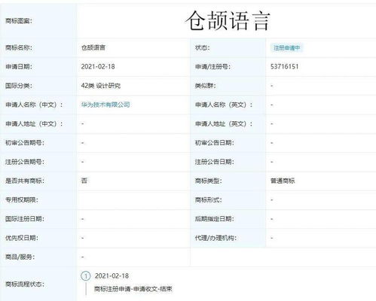This screenshot has height=301, width=376.
Task: Click the 商标名称 label
Action: 19,47
